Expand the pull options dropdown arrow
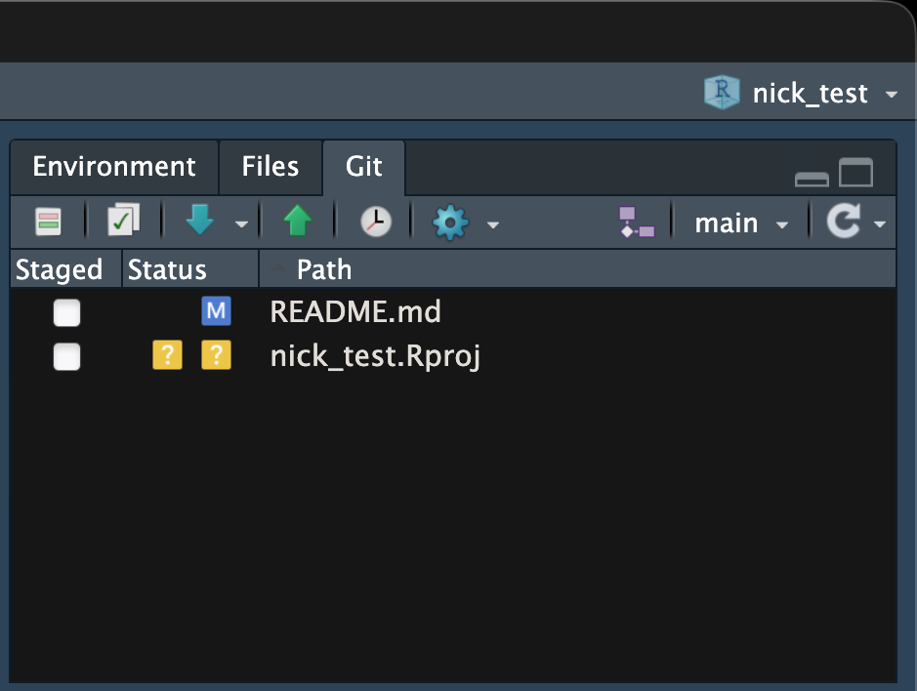The image size is (917, 691). tap(241, 224)
